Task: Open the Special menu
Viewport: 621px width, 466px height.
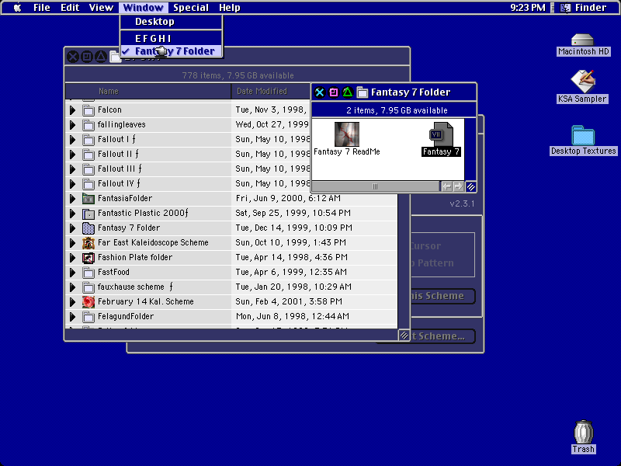Action: pyautogui.click(x=191, y=8)
